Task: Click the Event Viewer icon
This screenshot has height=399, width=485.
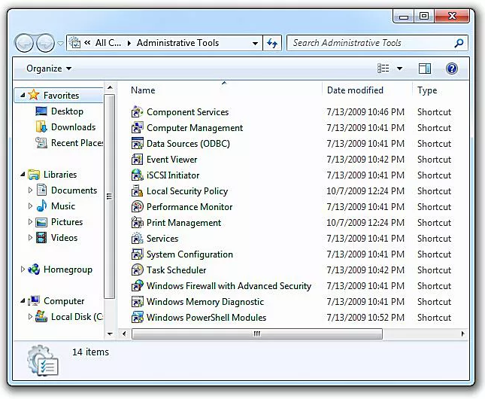Action: coord(137,160)
